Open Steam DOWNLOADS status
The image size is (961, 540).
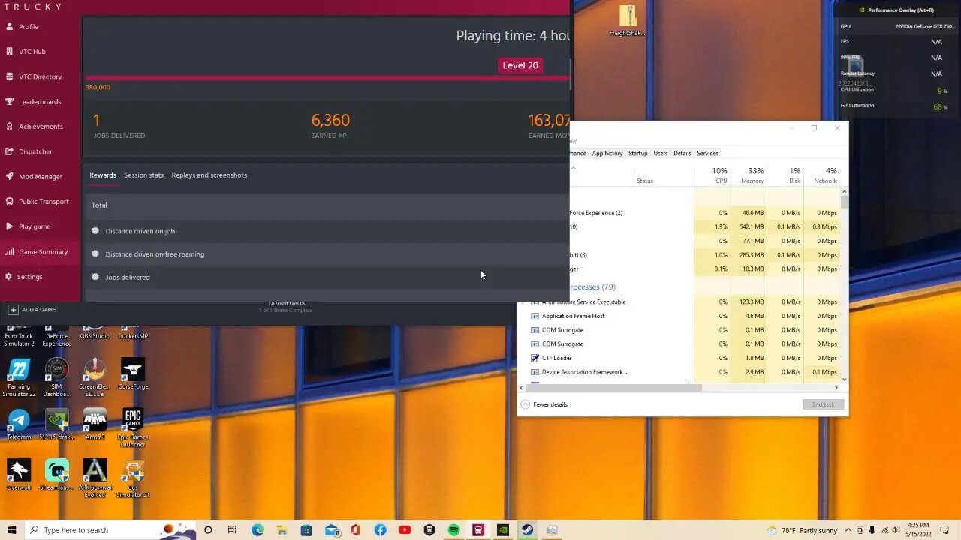coord(286,306)
